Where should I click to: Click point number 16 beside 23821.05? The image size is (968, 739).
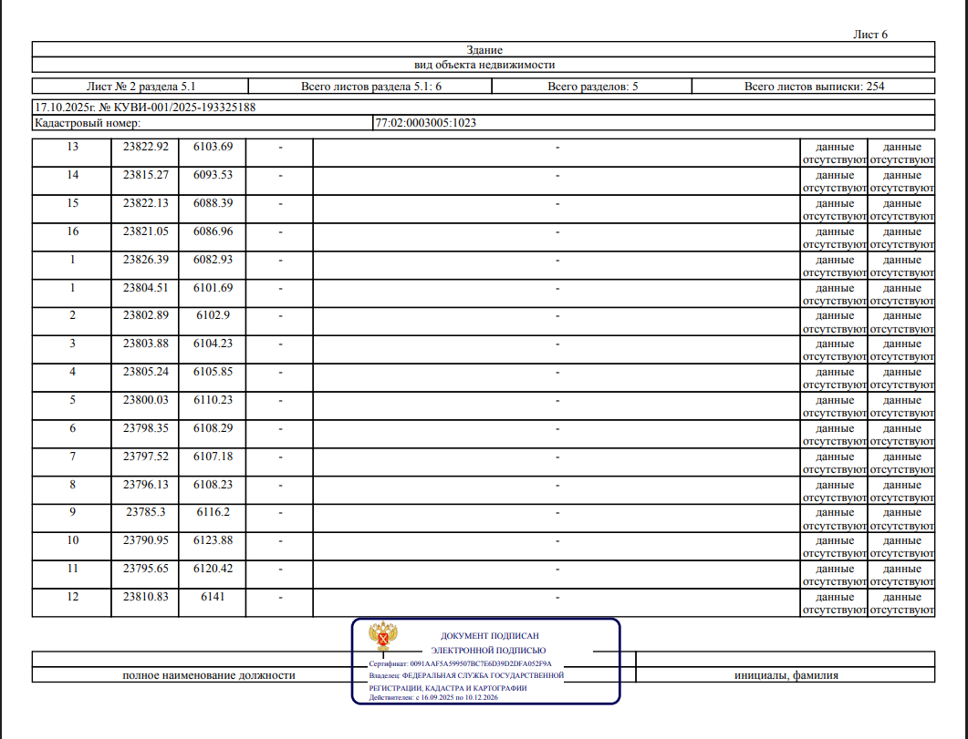(72, 231)
